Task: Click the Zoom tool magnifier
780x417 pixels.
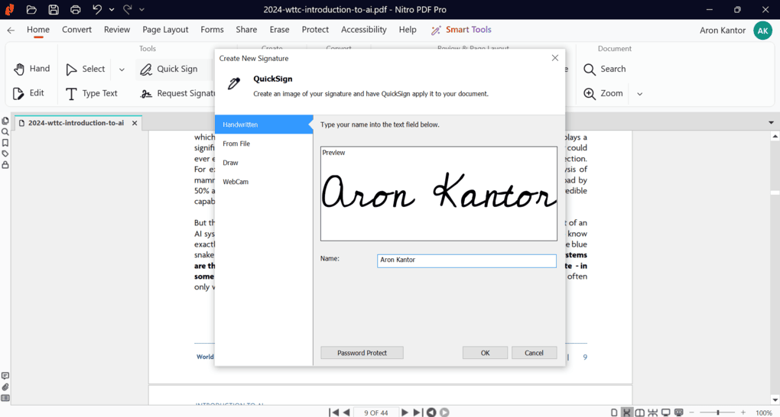Action: coord(603,93)
